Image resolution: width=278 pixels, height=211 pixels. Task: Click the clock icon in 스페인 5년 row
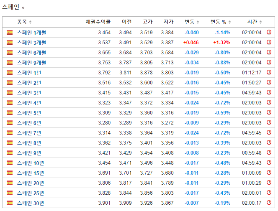269,112
